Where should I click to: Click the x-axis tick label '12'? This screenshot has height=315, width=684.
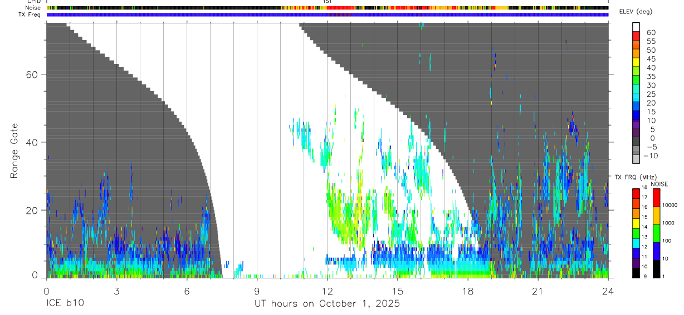(328, 291)
